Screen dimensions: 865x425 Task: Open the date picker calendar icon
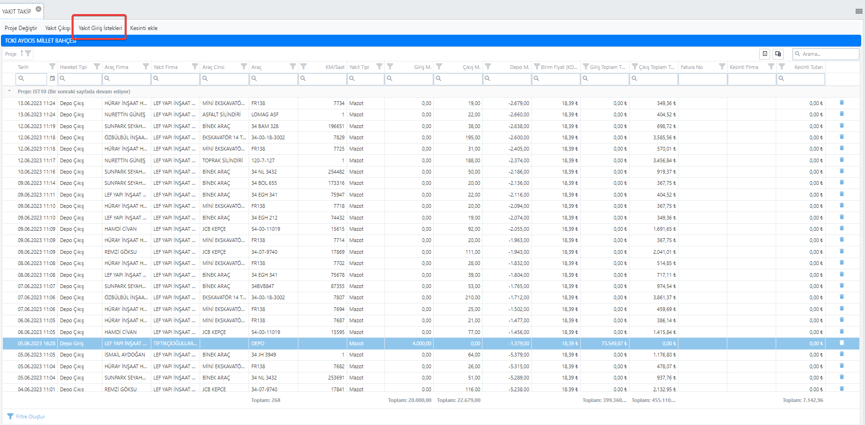click(x=52, y=78)
